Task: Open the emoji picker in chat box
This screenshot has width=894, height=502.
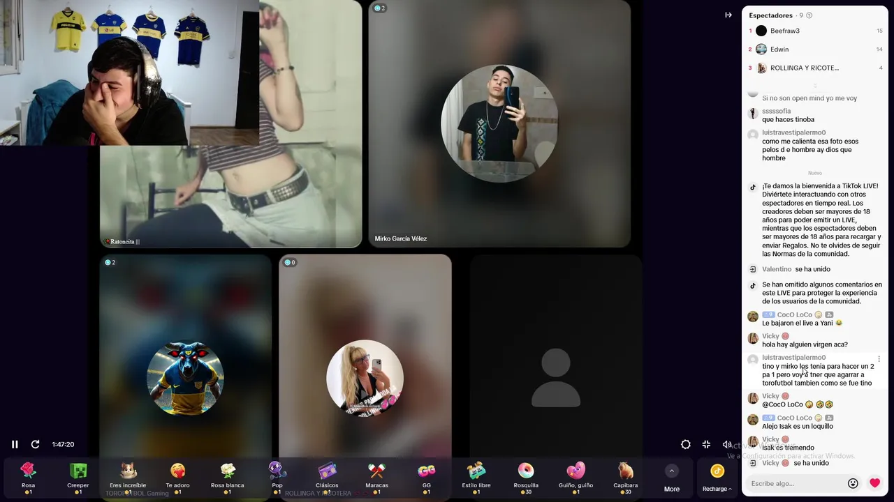Action: (x=853, y=483)
